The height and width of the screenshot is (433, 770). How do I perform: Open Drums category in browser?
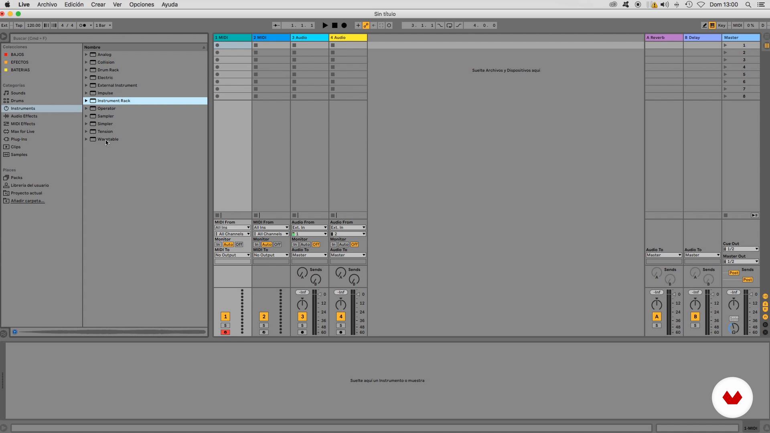[17, 101]
